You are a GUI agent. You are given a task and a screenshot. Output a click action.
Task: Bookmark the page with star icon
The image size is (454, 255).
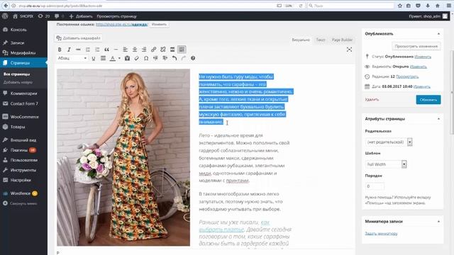400,6
